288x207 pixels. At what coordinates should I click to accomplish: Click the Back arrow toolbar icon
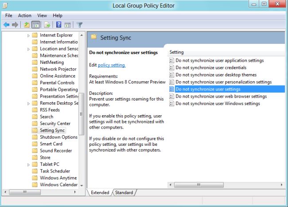click(7, 25)
